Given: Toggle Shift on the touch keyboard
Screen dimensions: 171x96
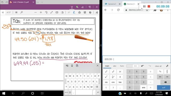Looking at the screenshot, I should [66, 87].
